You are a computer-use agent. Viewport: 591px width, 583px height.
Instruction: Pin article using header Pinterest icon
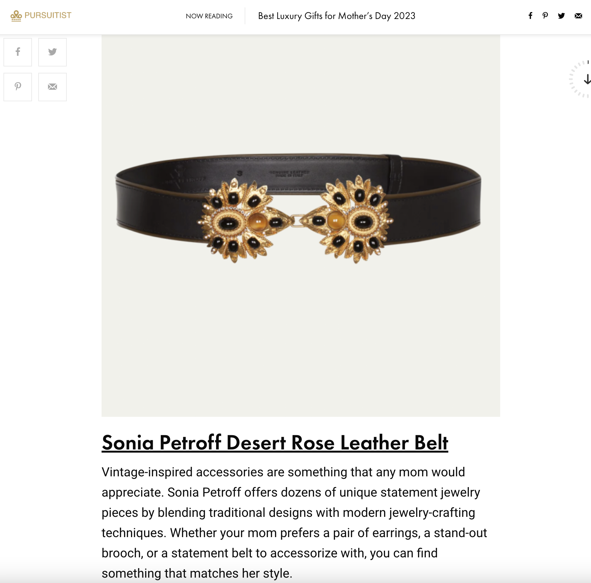545,16
